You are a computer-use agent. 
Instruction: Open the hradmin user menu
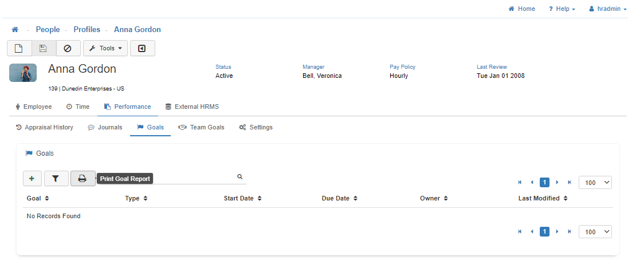(x=607, y=9)
